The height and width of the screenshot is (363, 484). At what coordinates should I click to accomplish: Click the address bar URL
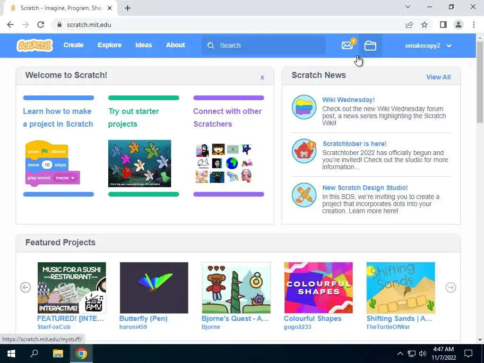pyautogui.click(x=89, y=25)
